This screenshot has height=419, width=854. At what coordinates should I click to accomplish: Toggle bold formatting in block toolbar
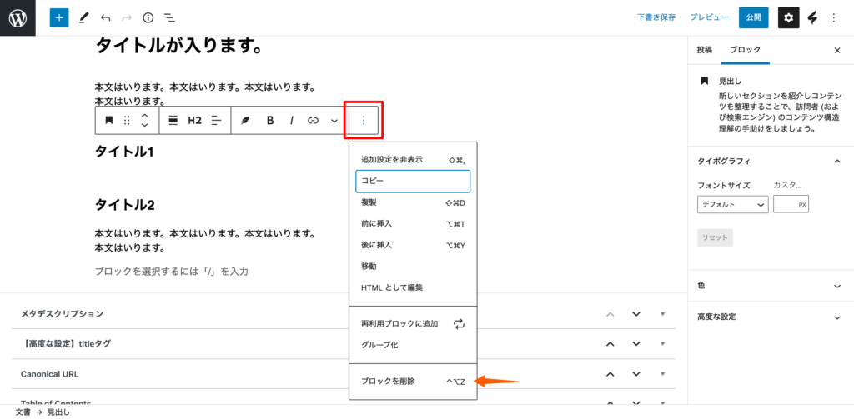(x=270, y=121)
